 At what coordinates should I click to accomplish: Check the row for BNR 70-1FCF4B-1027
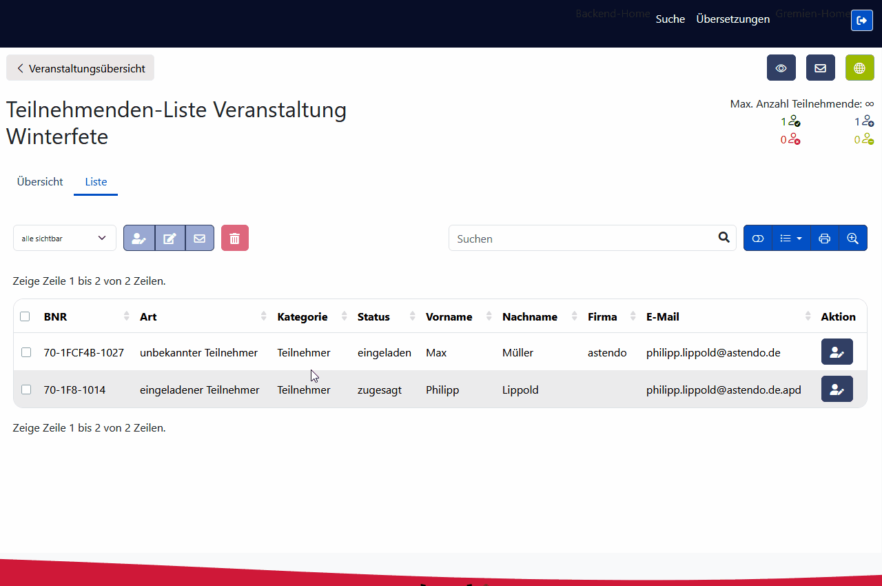tap(26, 352)
